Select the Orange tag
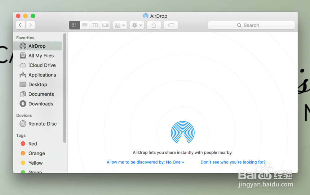The image size is (310, 195). click(x=38, y=153)
